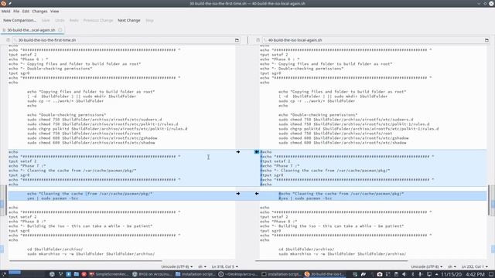
Task: Click 'sudo cp -r ../work/* $buildFolder' in left pane
Action: 65,101
